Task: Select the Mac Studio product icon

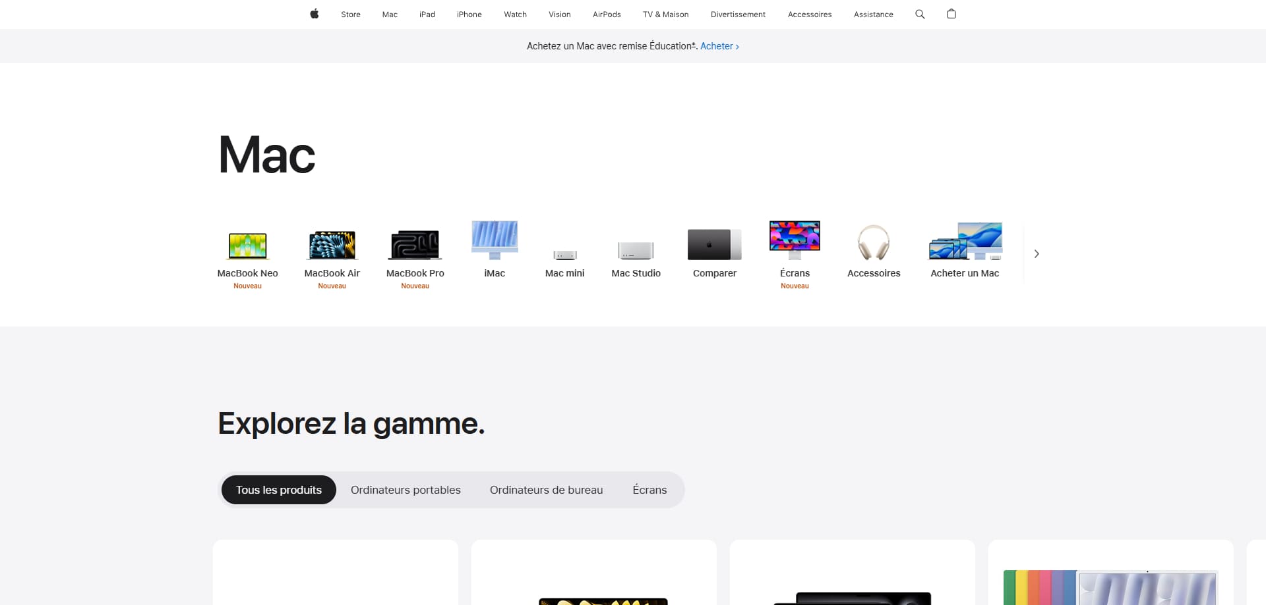Action: (636, 251)
